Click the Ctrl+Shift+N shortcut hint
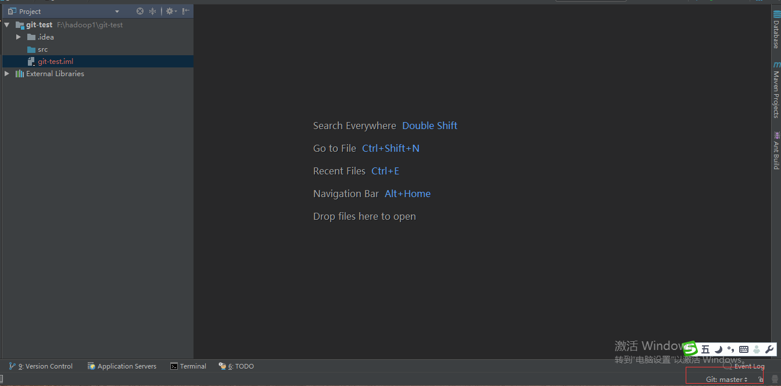This screenshot has width=781, height=386. pos(390,148)
